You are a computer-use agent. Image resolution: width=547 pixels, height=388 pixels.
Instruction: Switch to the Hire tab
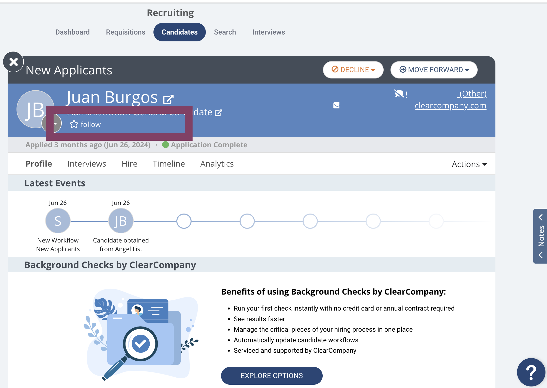click(x=129, y=164)
